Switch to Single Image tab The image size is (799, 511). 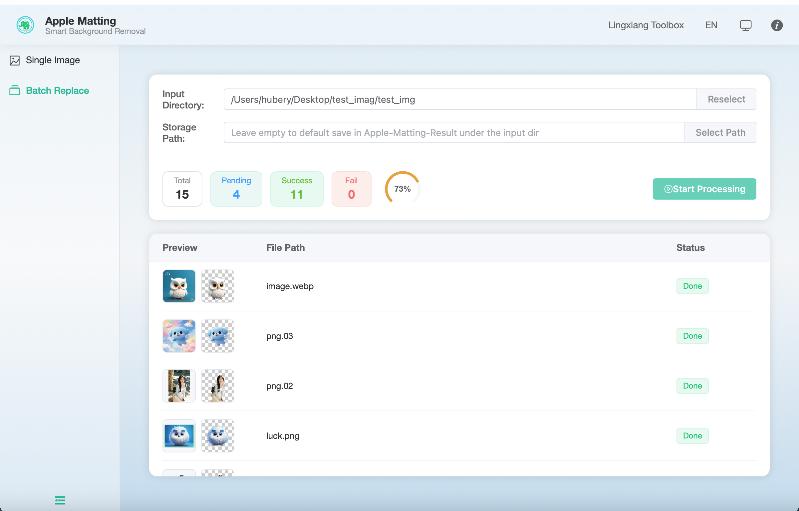coord(53,60)
